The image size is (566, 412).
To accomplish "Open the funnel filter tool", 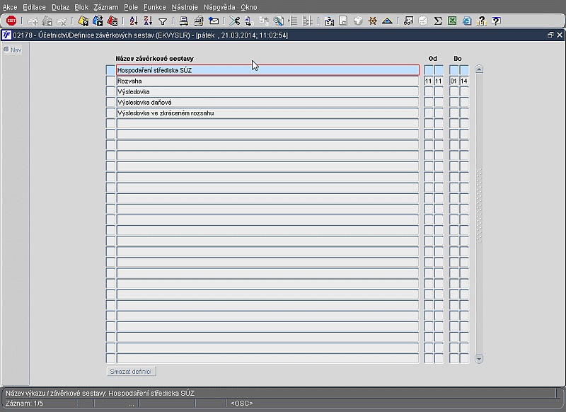I will pos(163,21).
